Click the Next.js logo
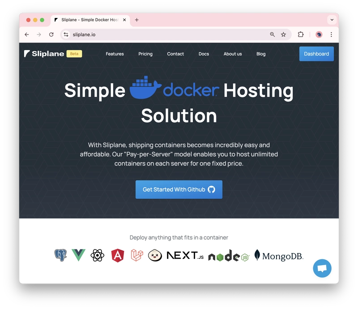 coord(185,256)
